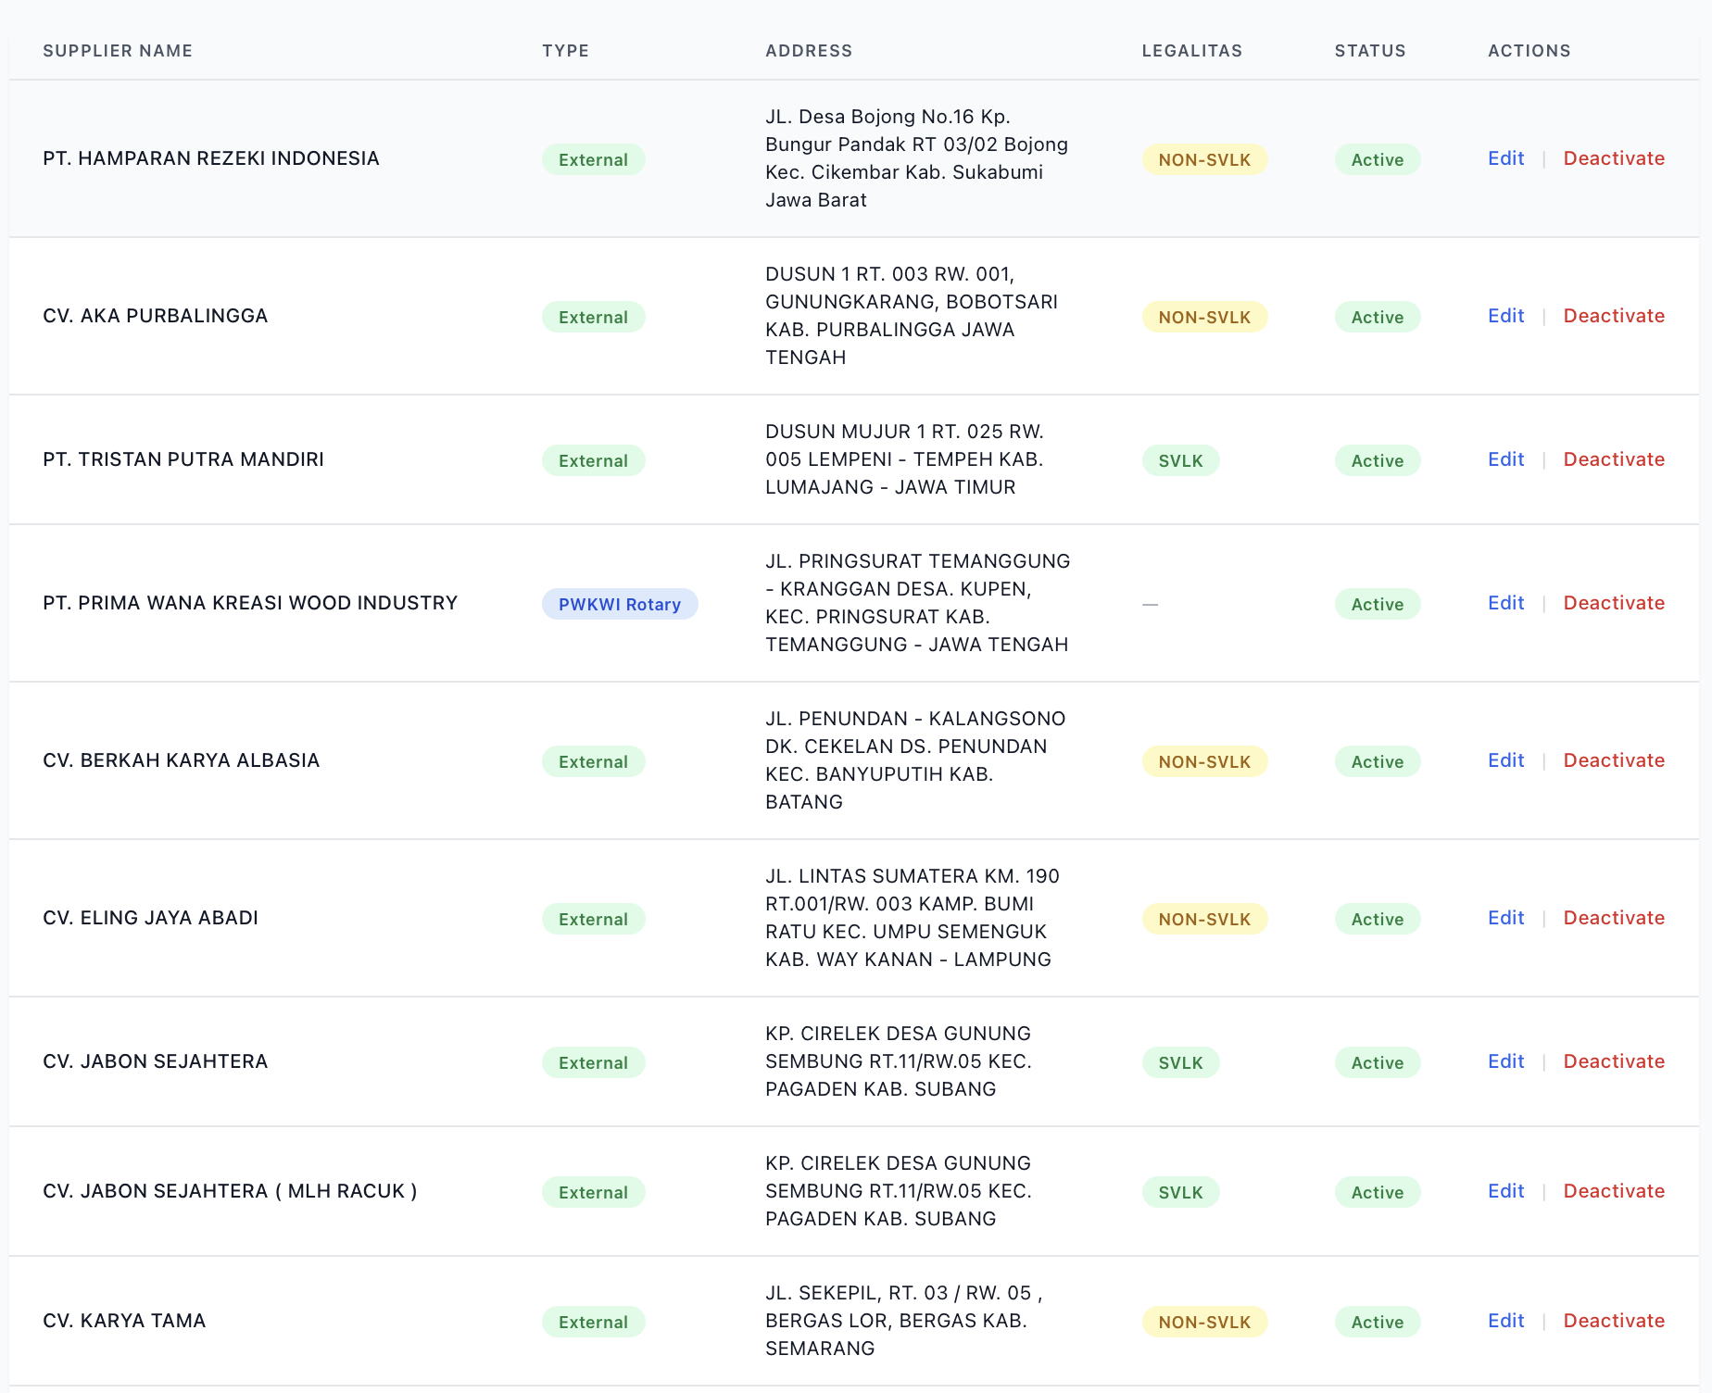1712x1393 pixels.
Task: Deactivate CV. AKA PURBALINGGA
Action: [1613, 316]
